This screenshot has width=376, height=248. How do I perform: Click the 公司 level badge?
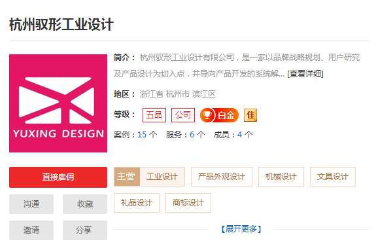click(x=183, y=115)
